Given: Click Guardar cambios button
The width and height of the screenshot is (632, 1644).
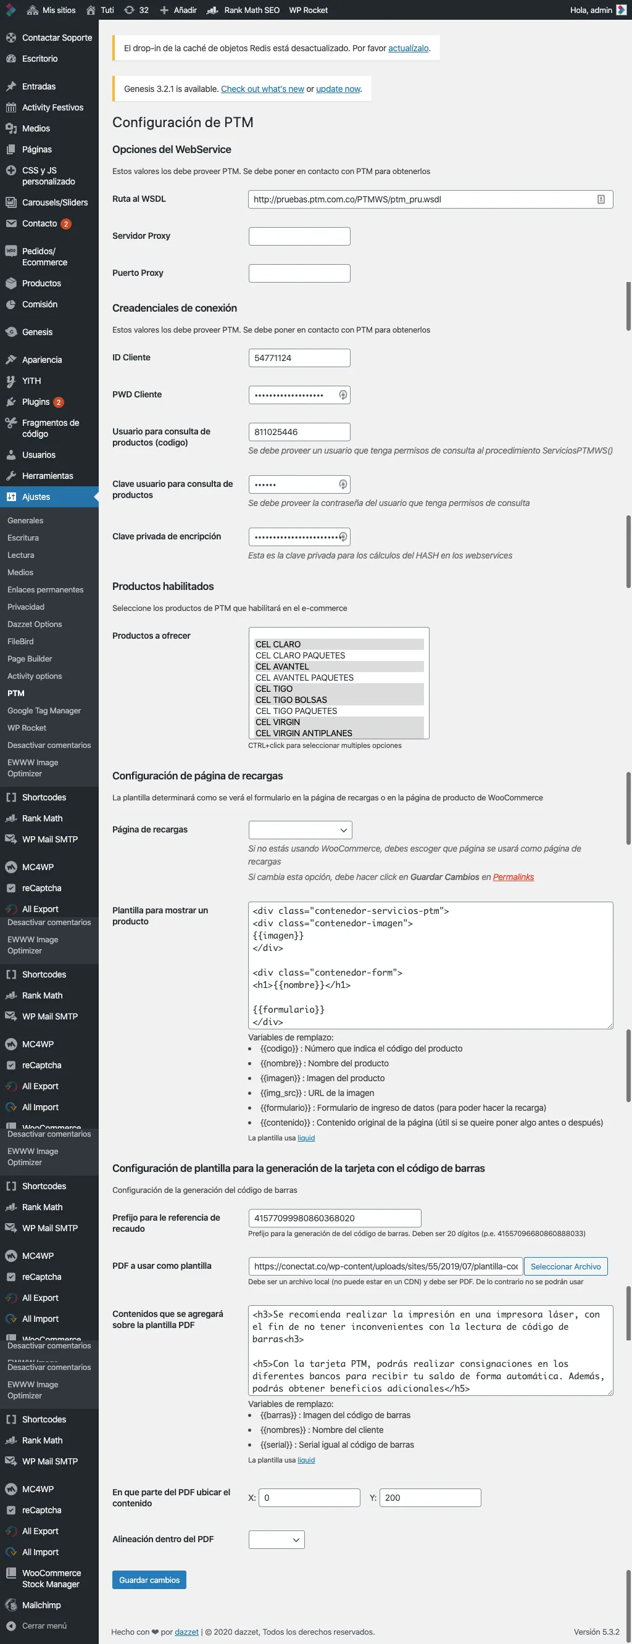Looking at the screenshot, I should pos(149,1581).
